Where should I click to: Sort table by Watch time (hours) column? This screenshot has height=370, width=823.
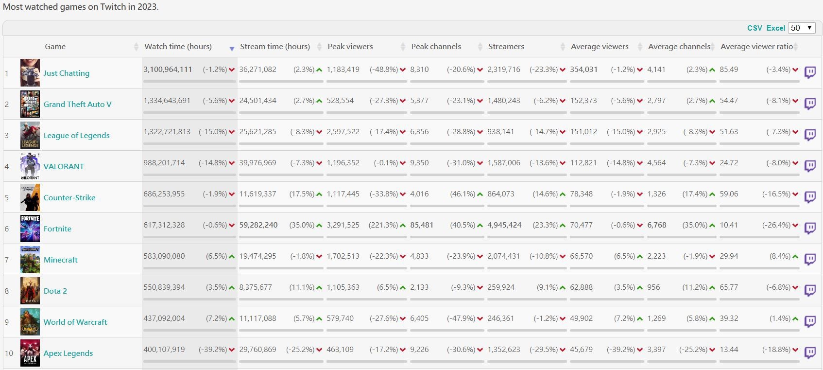178,47
